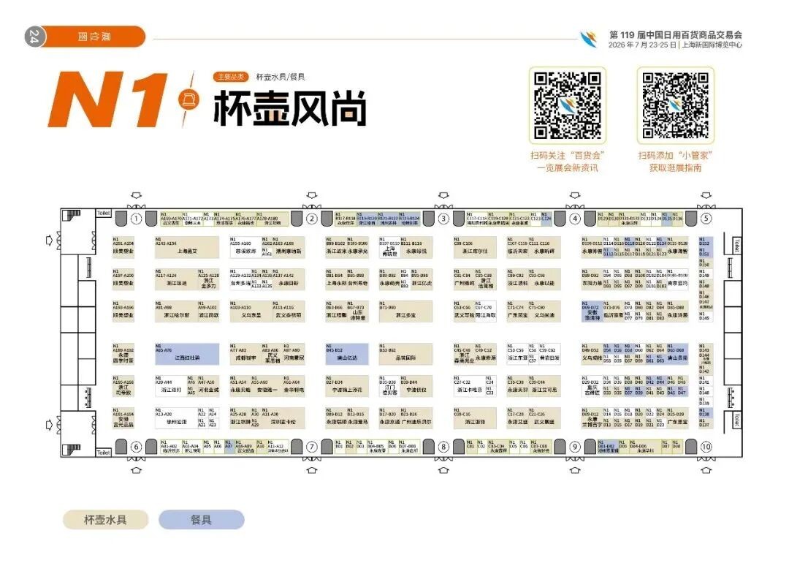
Task: Click the entrance arrow above gate 2
Action: pyautogui.click(x=312, y=195)
